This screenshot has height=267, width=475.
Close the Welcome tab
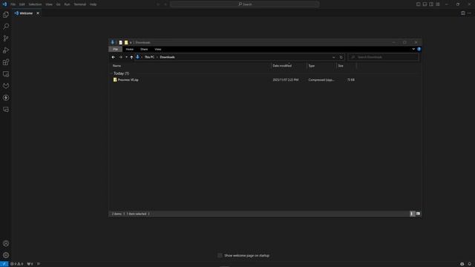coord(38,13)
